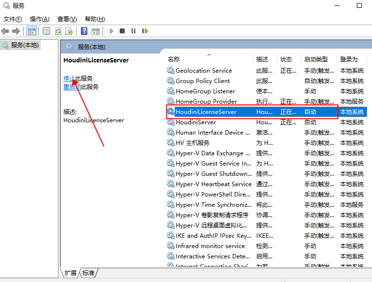Viewport: 372px width, 282px height.
Task: Select the HomeGroup Listener row
Action: (x=266, y=91)
